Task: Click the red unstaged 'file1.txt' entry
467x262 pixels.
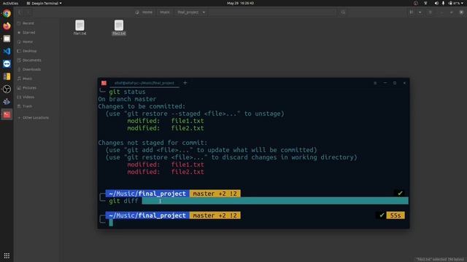Action: 188,164
